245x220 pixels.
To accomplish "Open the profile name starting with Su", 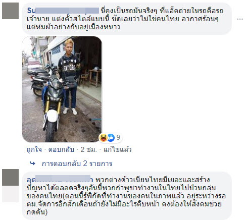I will (x=63, y=11).
